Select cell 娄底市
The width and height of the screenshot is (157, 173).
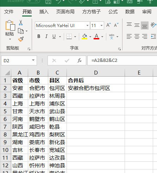click(38, 142)
